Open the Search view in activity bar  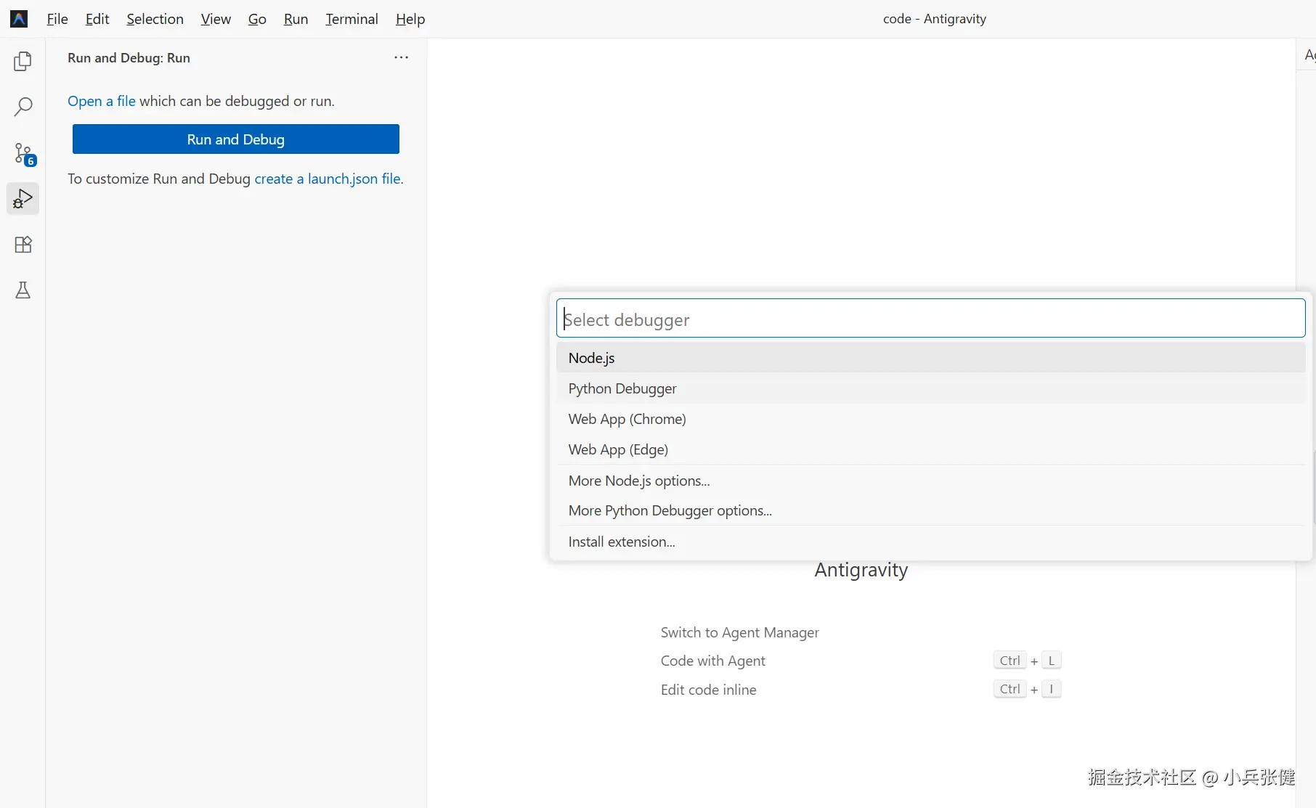(23, 107)
